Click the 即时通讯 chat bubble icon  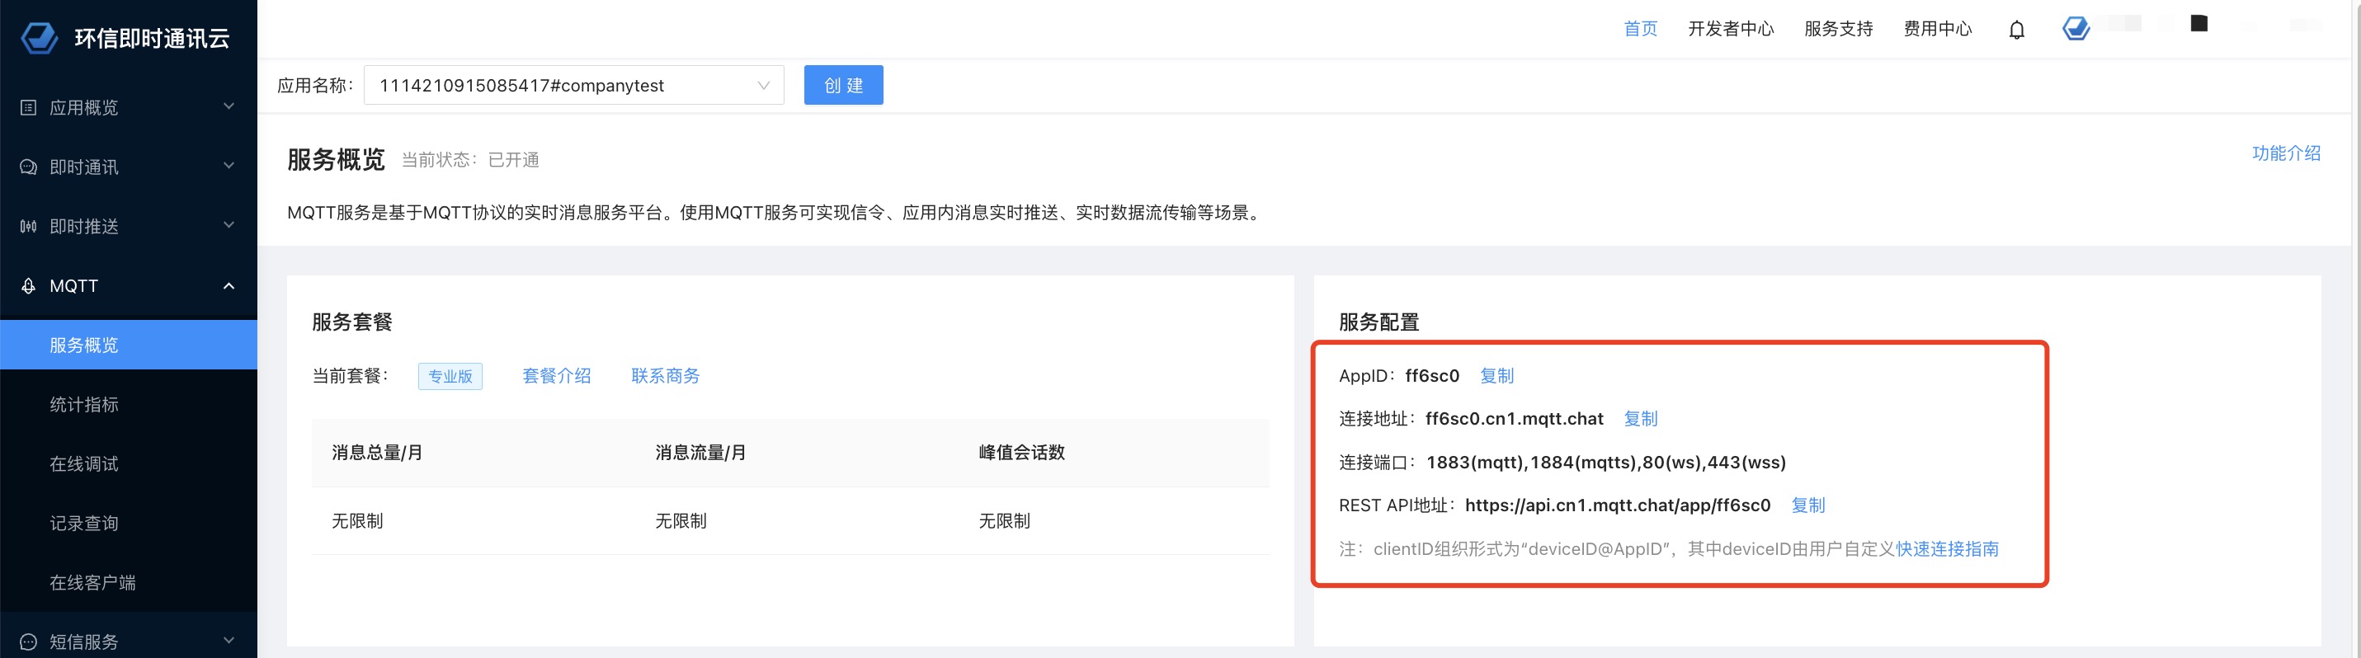pyautogui.click(x=28, y=167)
